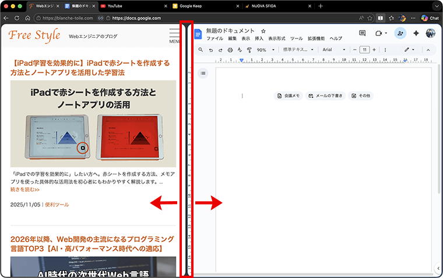Click the spell check icon
The image size is (443, 278).
(240, 50)
